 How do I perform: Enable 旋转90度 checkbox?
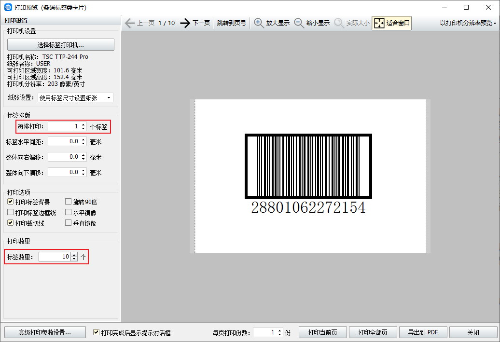click(68, 202)
